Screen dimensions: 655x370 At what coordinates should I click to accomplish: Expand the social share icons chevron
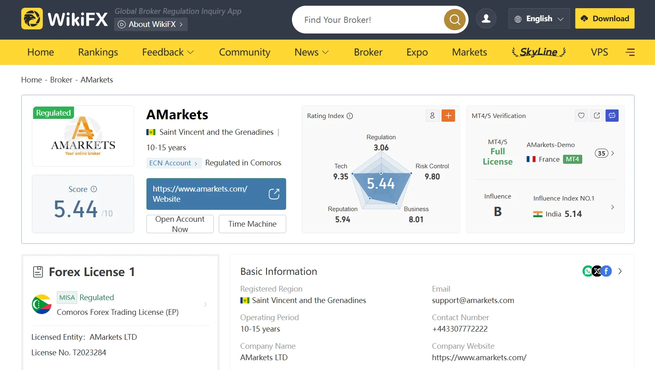pyautogui.click(x=620, y=271)
